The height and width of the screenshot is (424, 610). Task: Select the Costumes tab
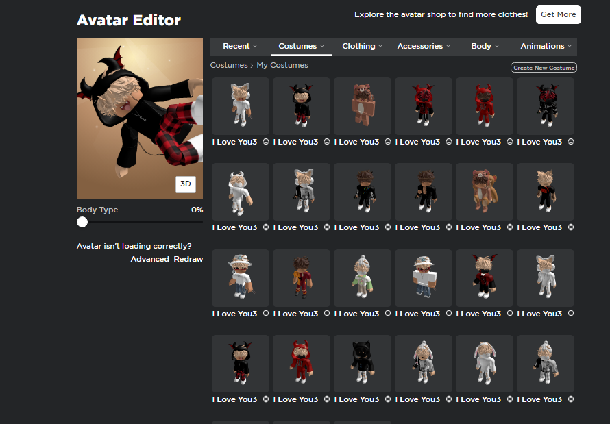[x=301, y=47]
